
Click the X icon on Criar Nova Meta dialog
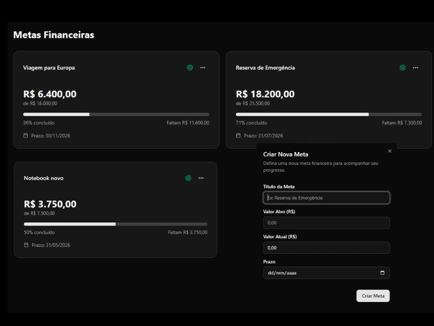click(390, 151)
